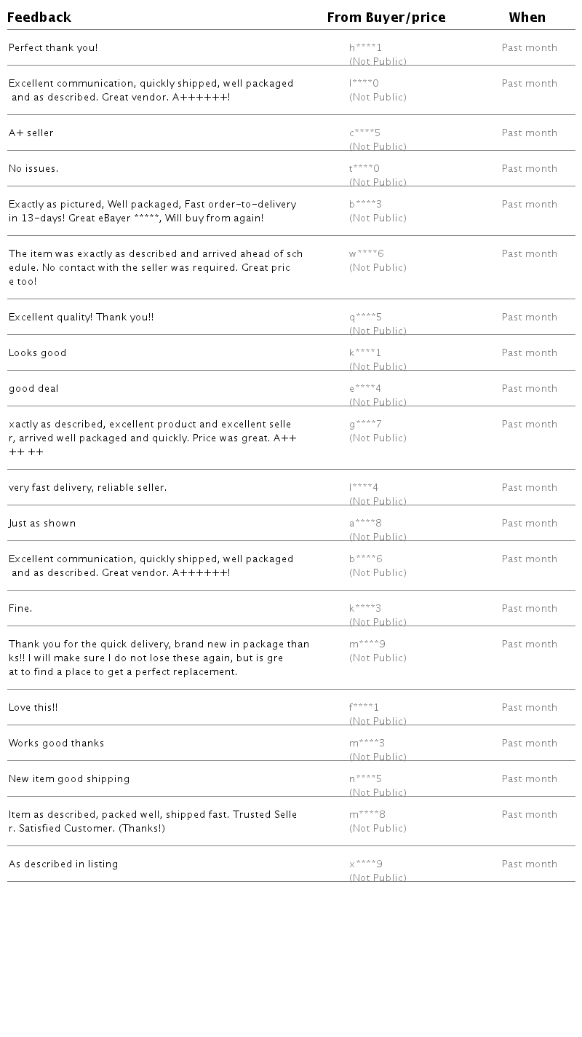Select the "A+ seller" feedback text
The width and height of the screenshot is (582, 1037).
(31, 133)
